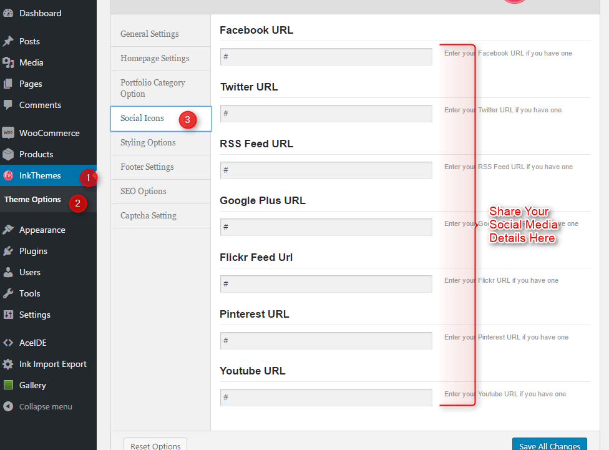This screenshot has width=609, height=450.
Task: Click the Comments speech bubble icon
Action: pos(8,105)
